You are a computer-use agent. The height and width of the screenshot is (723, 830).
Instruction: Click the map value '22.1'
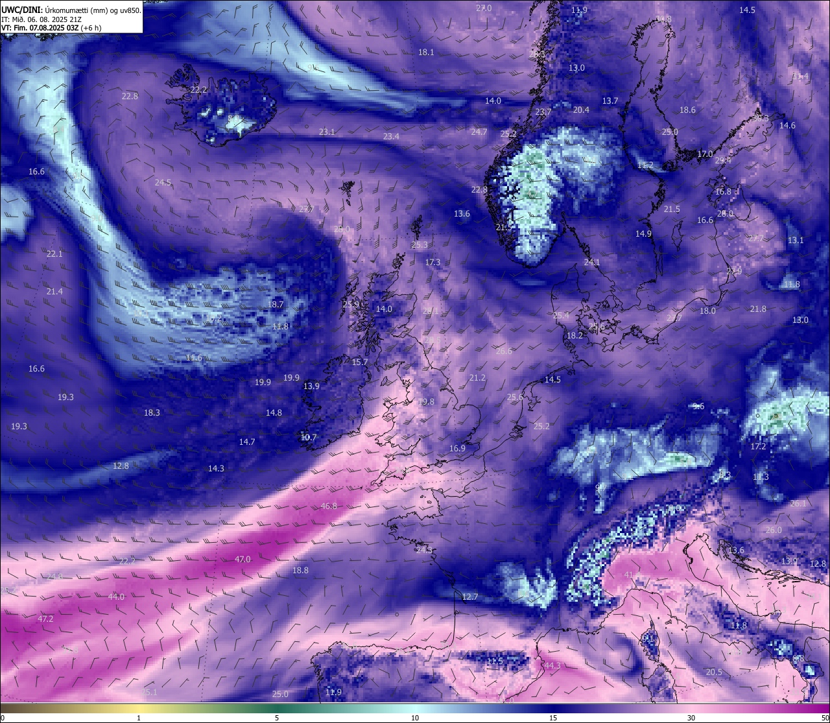(54, 254)
